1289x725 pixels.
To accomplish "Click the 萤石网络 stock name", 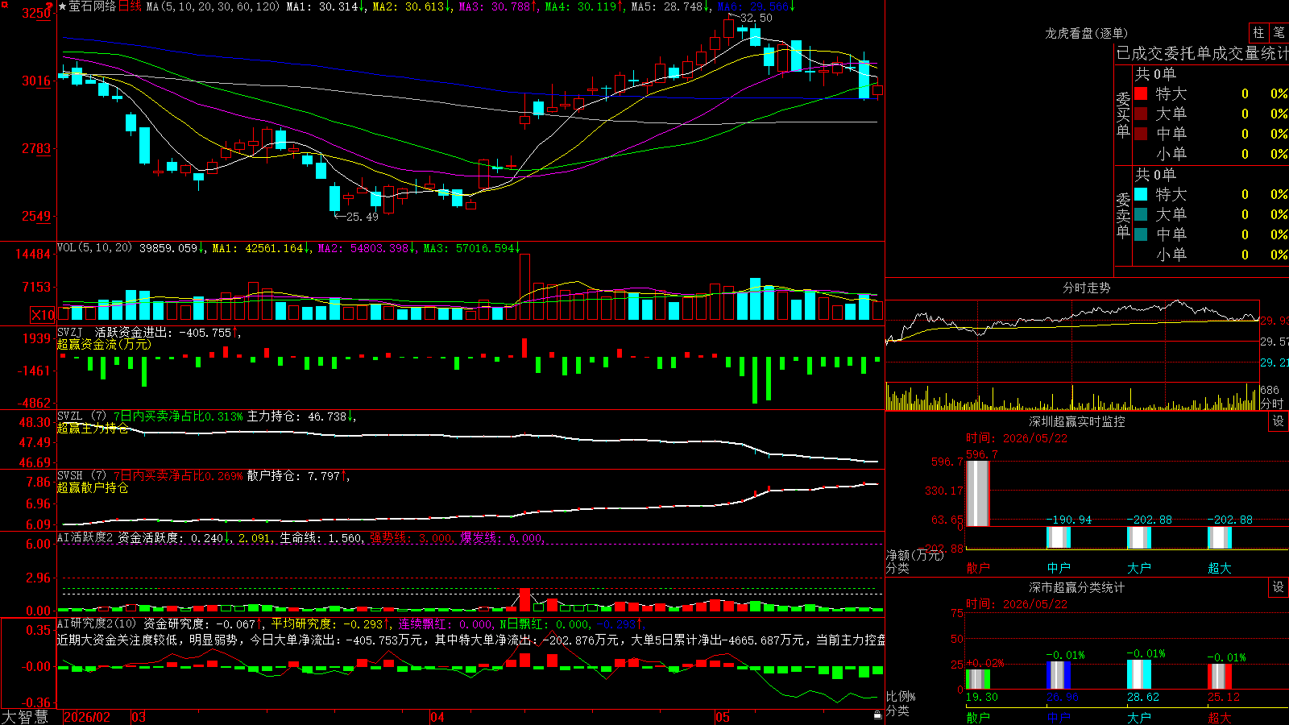I will click(93, 6).
